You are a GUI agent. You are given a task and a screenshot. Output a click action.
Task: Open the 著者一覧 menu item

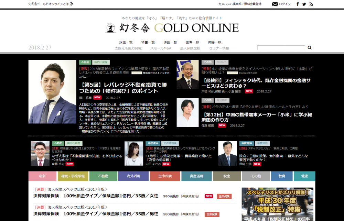pyautogui.click(x=192, y=43)
